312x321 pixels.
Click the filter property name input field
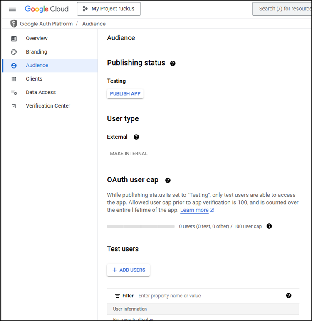point(208,296)
